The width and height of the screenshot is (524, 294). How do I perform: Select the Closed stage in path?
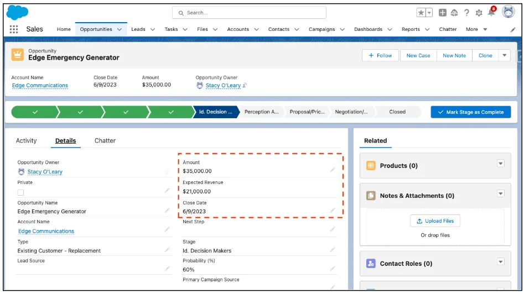click(397, 112)
